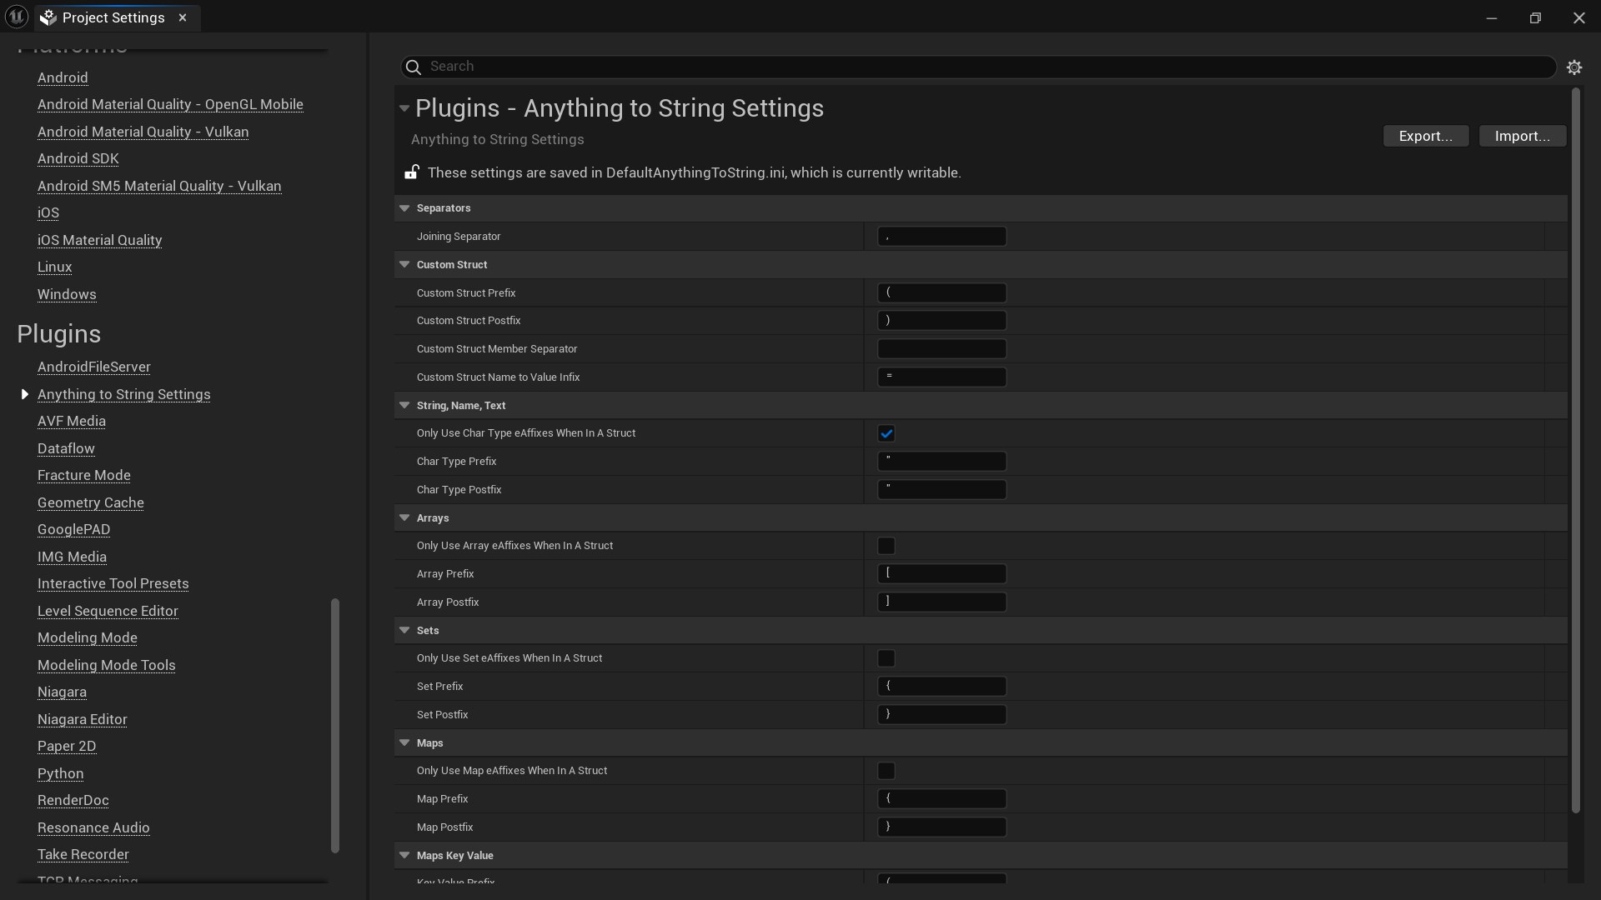Open Take Recorder settings
Viewport: 1601px width, 900px height.
[83, 854]
